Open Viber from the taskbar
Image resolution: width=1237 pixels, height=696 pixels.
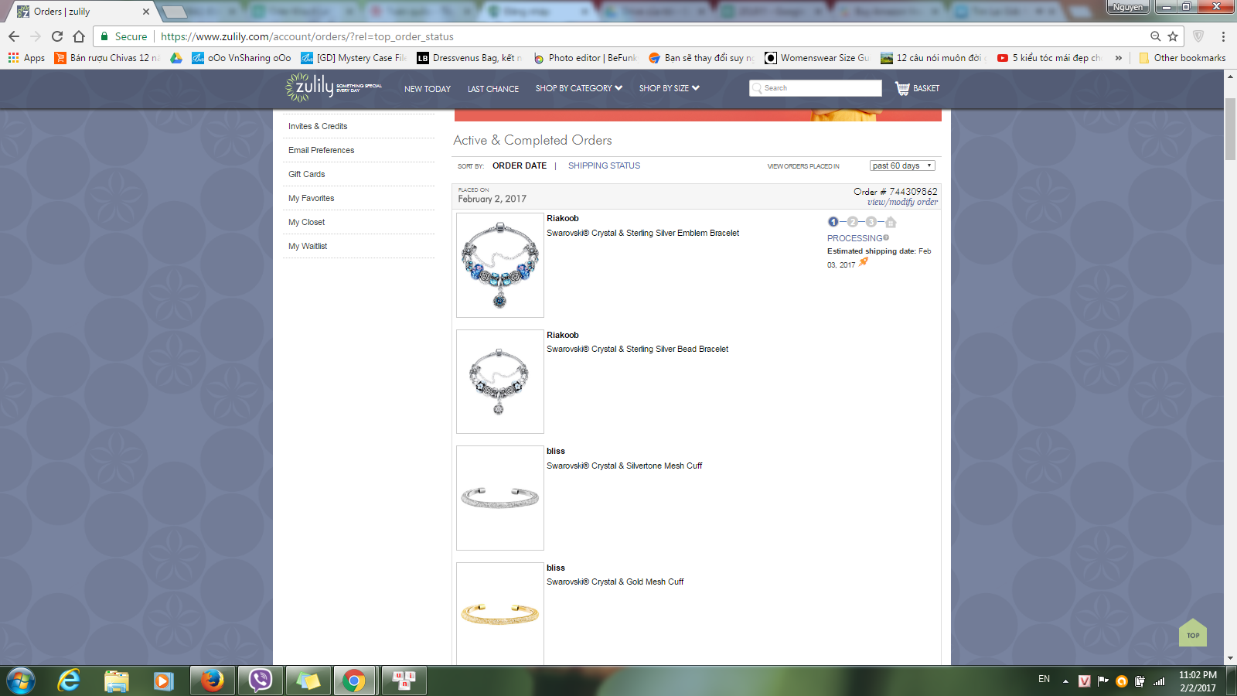pos(260,681)
